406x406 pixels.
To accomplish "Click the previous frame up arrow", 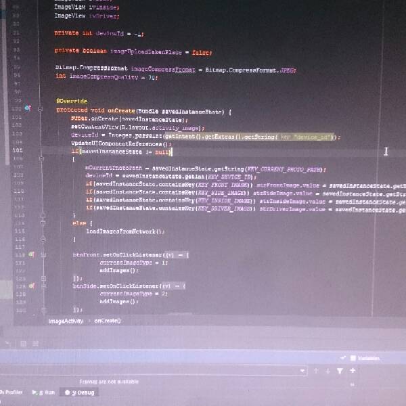I will [315, 371].
